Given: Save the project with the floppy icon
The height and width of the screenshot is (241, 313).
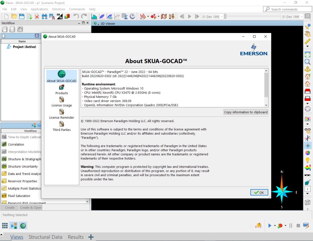Looking at the screenshot, I should pos(22,17).
